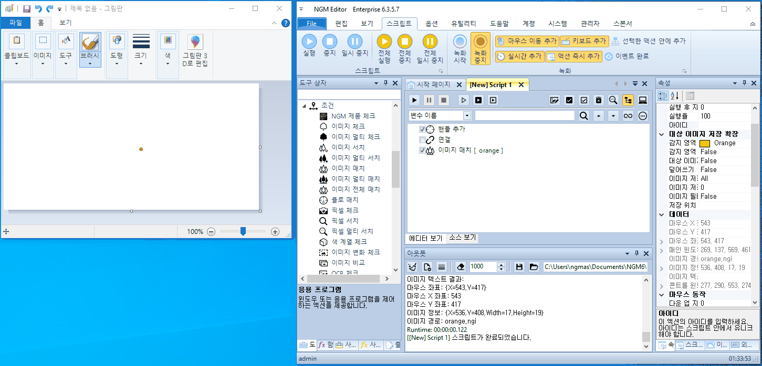Click the Paint save icon in title bar
This screenshot has width=762, height=366.
pyautogui.click(x=26, y=9)
